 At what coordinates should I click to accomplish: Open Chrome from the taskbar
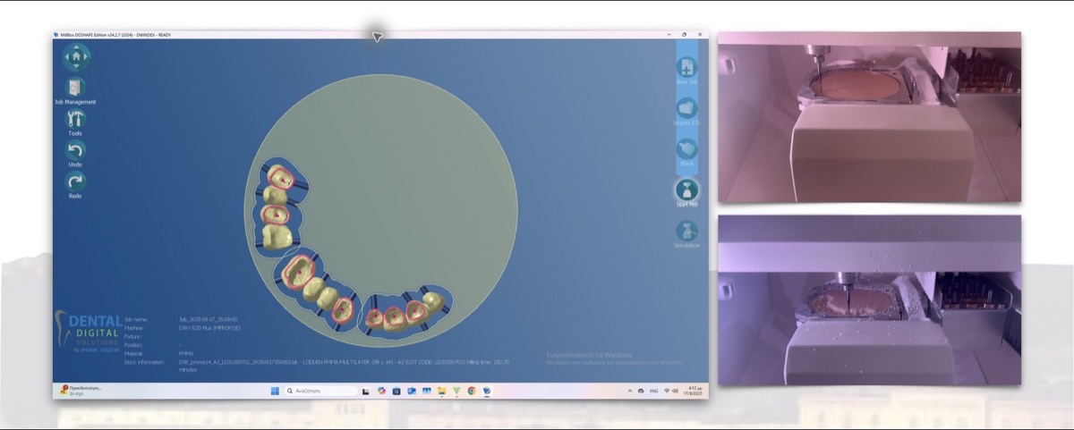pos(472,391)
